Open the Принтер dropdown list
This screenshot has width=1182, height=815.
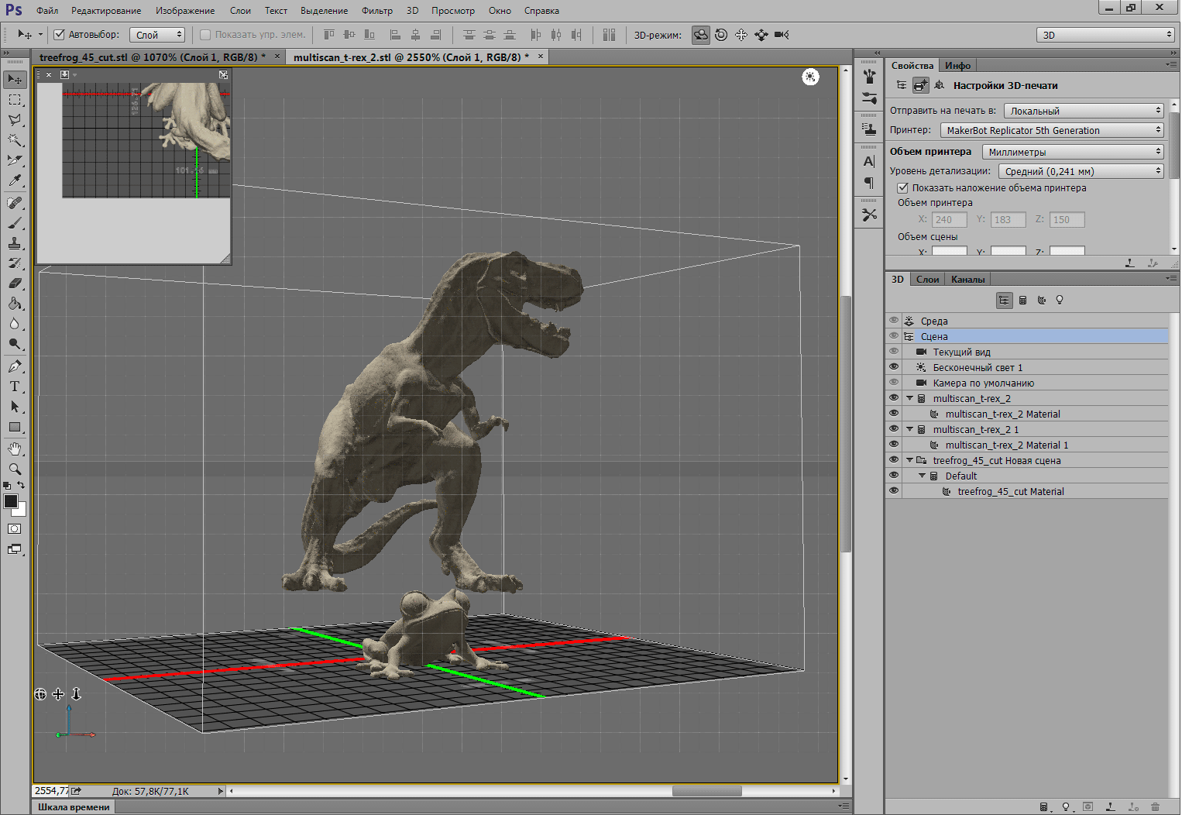tap(1052, 130)
